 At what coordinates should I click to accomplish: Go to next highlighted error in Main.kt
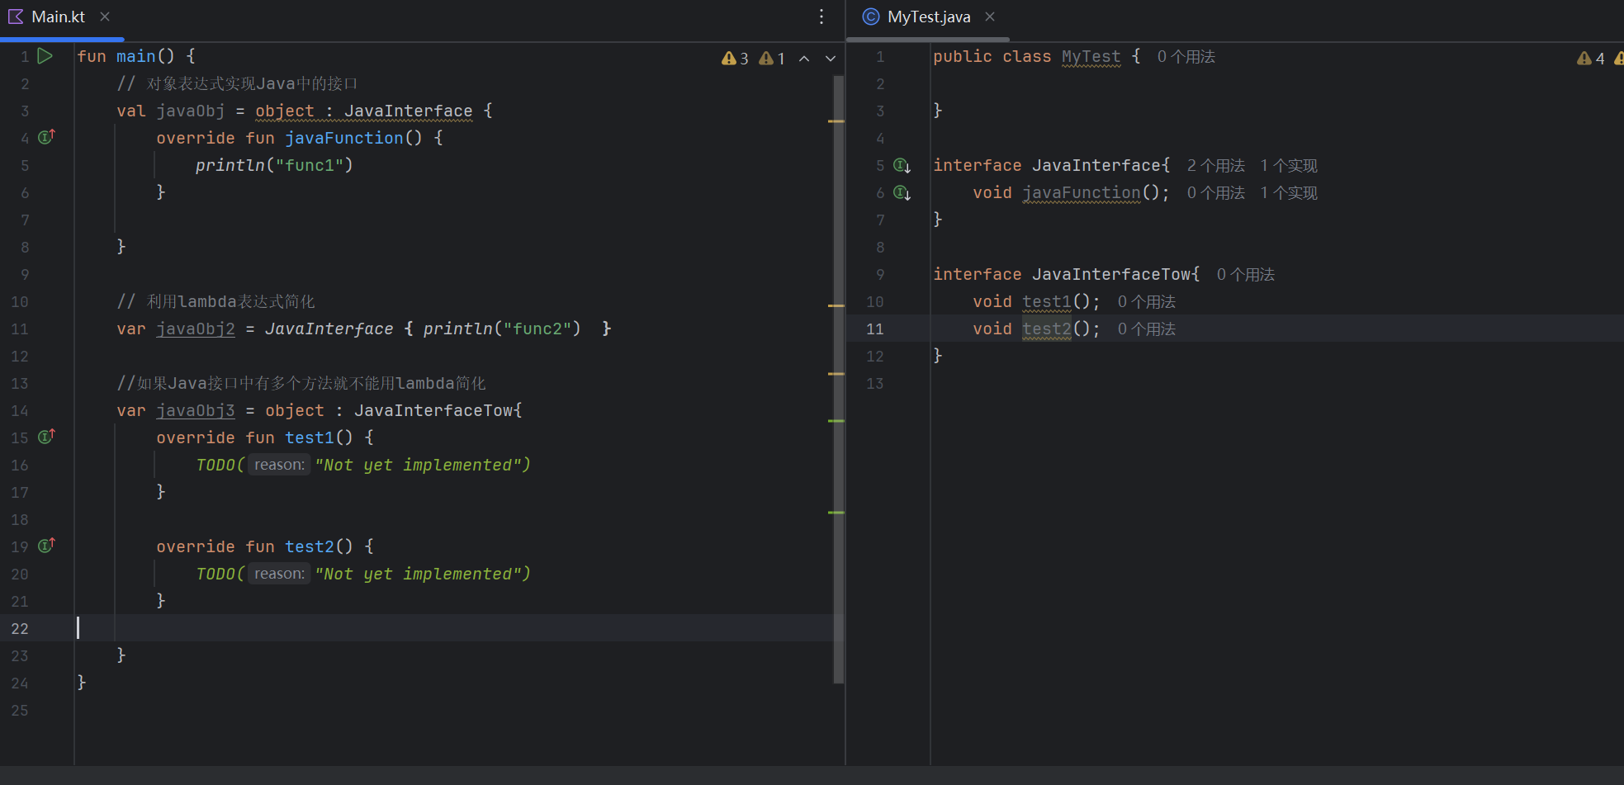coord(831,58)
